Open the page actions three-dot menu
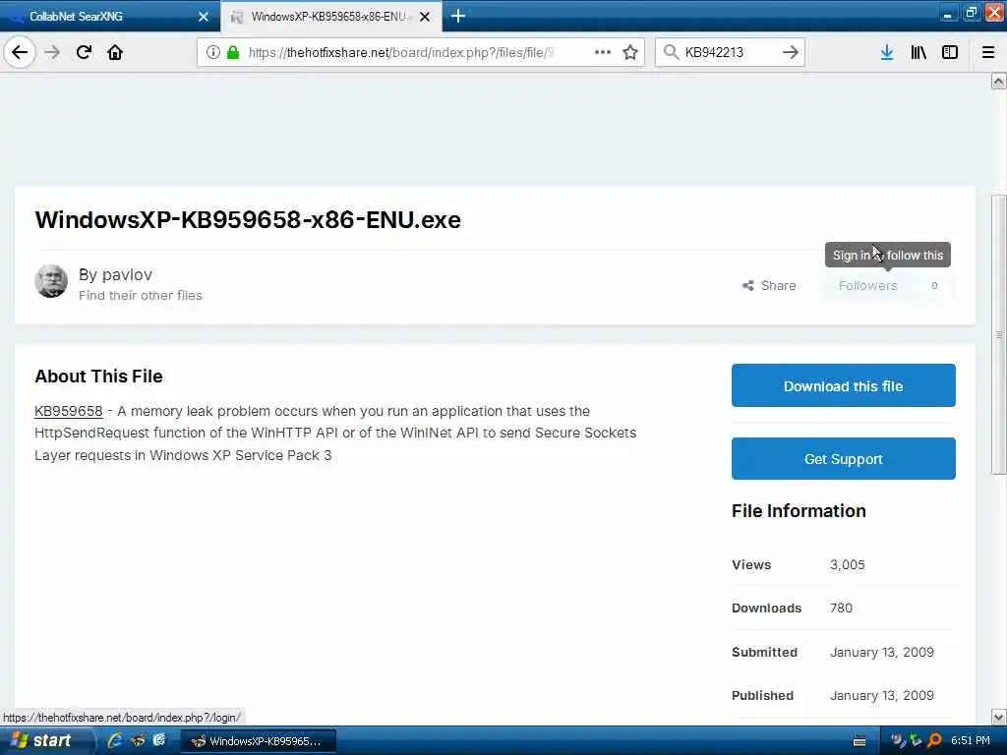Viewport: 1007px width, 755px height. (603, 52)
